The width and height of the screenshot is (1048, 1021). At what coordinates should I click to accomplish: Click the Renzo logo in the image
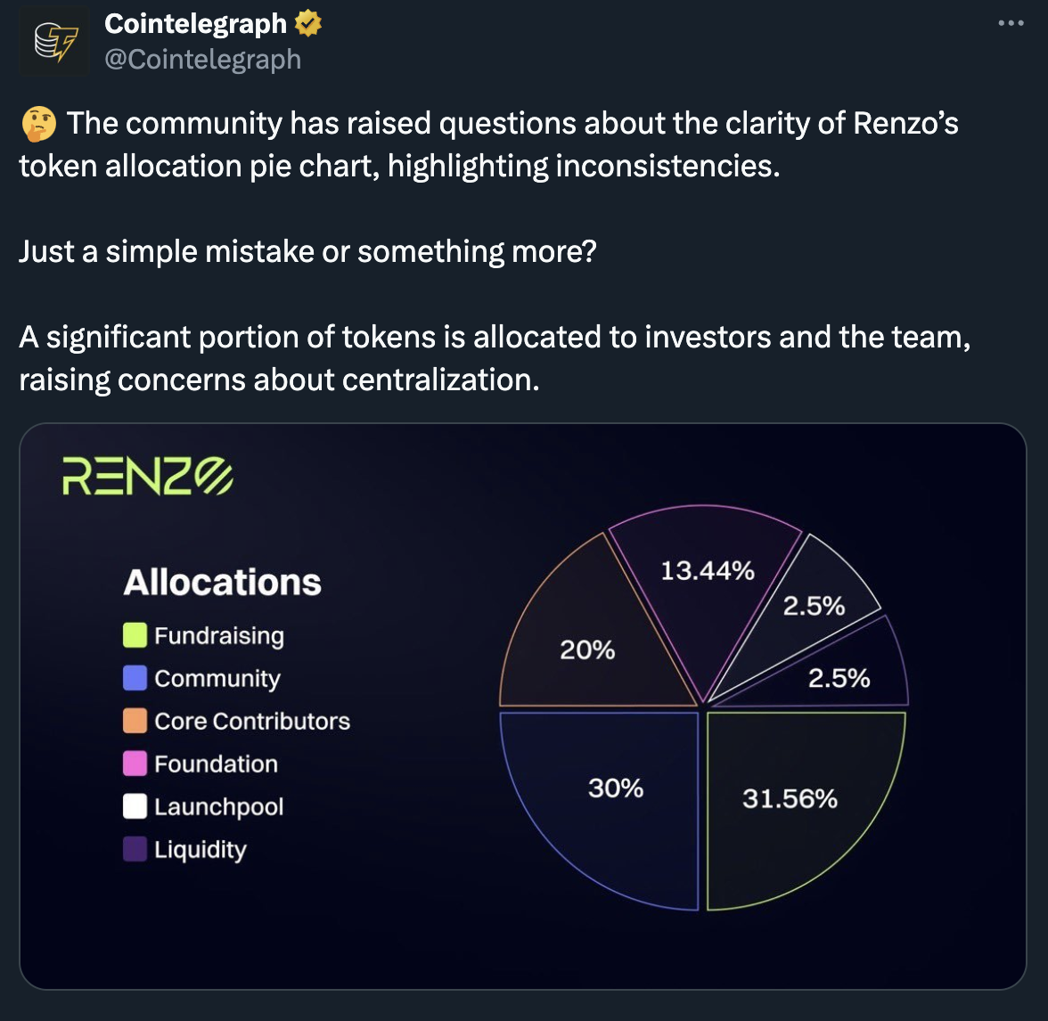(x=148, y=477)
